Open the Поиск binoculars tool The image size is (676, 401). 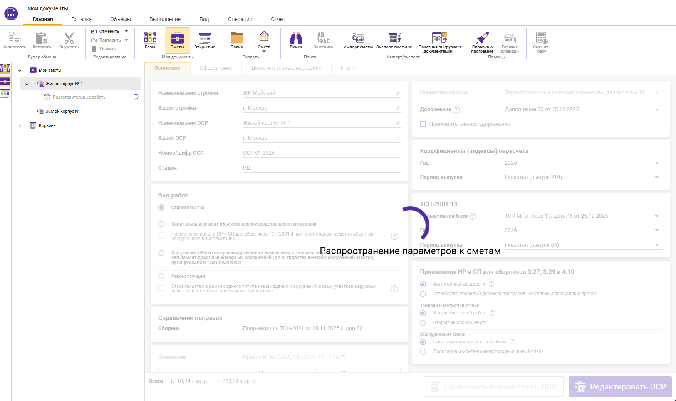coord(295,40)
